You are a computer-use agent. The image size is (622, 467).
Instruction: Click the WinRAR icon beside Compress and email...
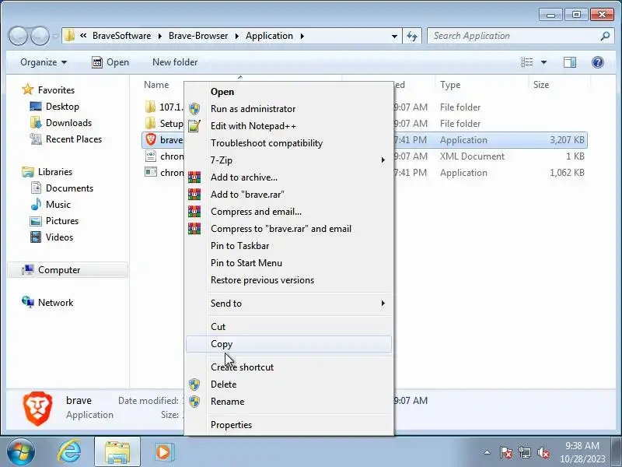[194, 211]
